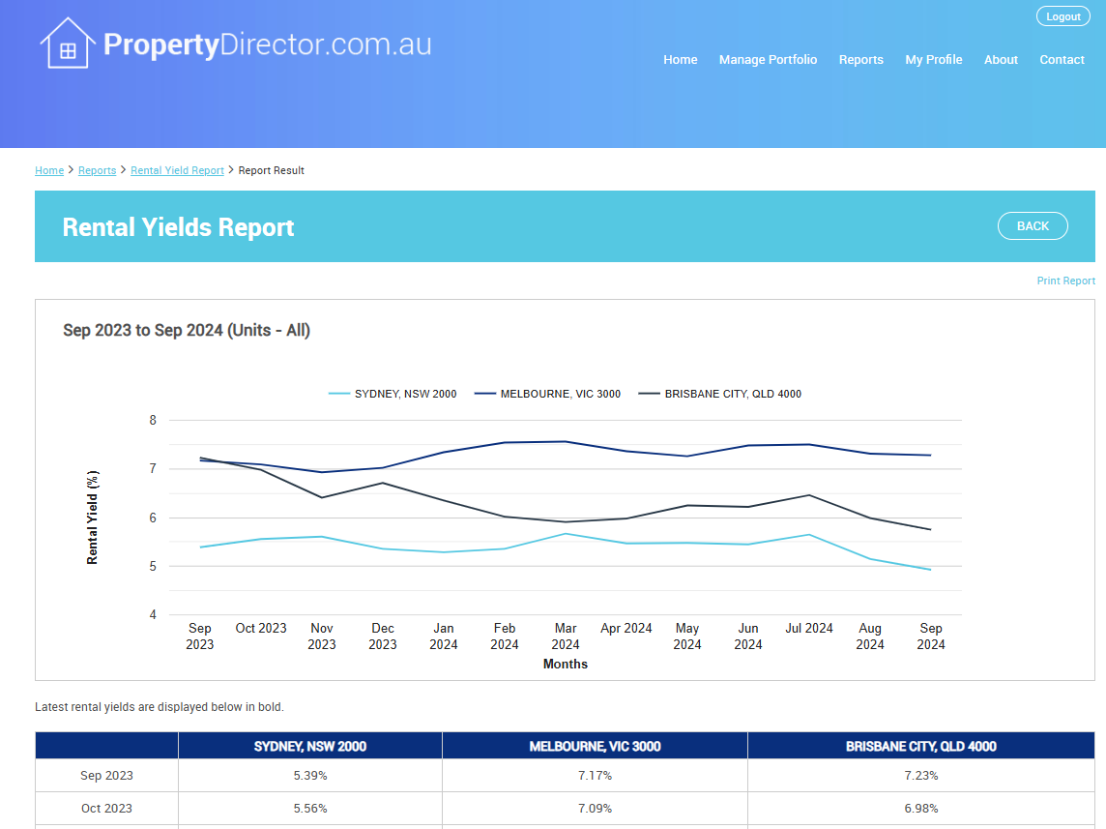Click the BACK button
The width and height of the screenshot is (1106, 829).
(1033, 225)
